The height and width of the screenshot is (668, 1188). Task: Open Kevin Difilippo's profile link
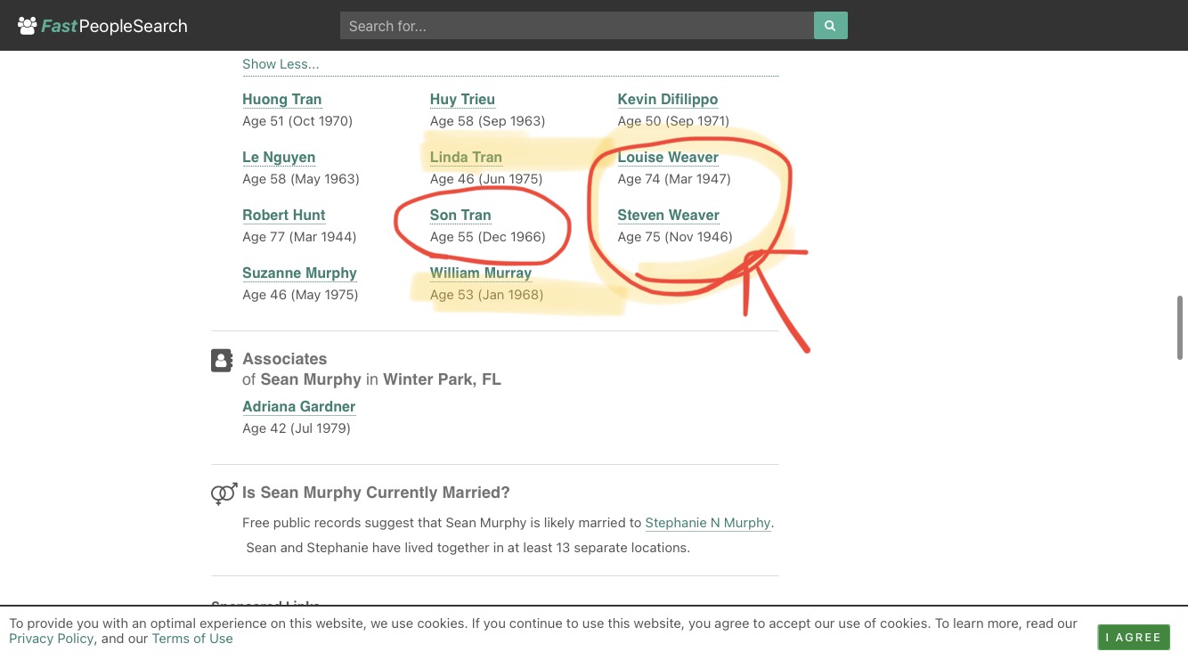tap(668, 100)
